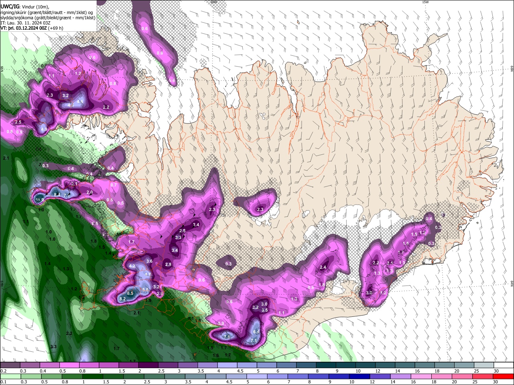Image resolution: width=514 pixels, height=385 pixels.
Task: Click the '15W' longitude label
Action: 425,2
